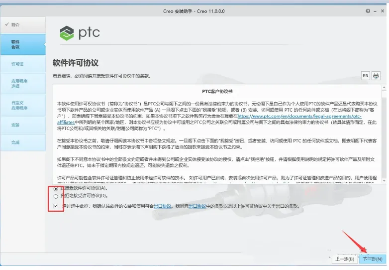This screenshot has height=270, width=389.
Task: Click the agreement text vertical scrollbar thumb
Action: (x=384, y=94)
